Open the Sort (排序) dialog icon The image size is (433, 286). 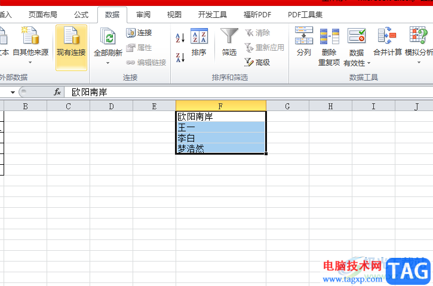point(199,36)
